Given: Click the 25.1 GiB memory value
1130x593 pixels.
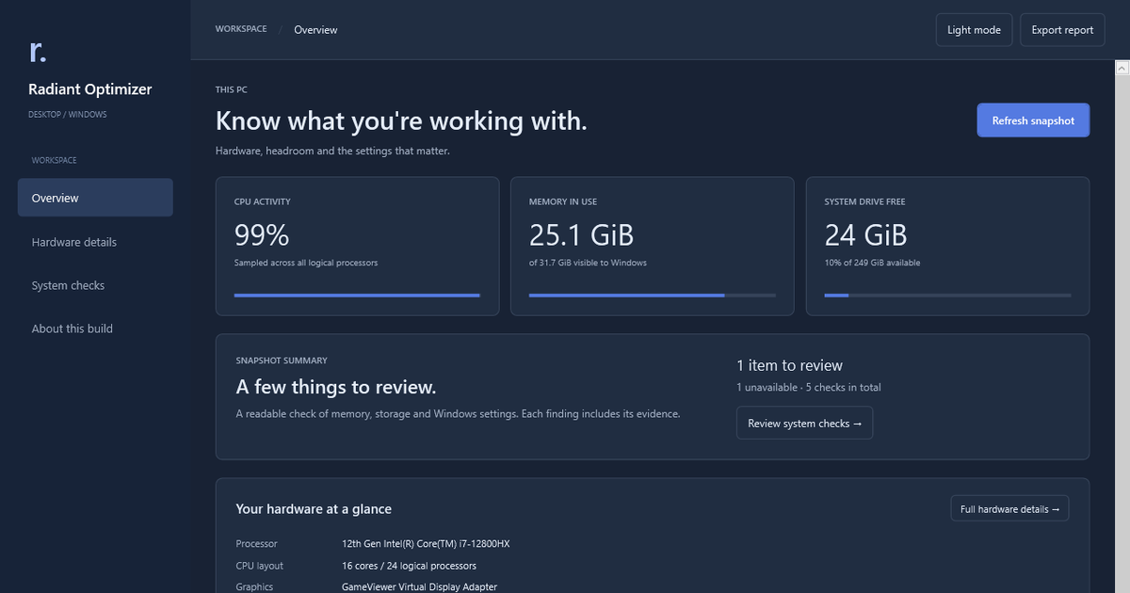Looking at the screenshot, I should pos(582,234).
